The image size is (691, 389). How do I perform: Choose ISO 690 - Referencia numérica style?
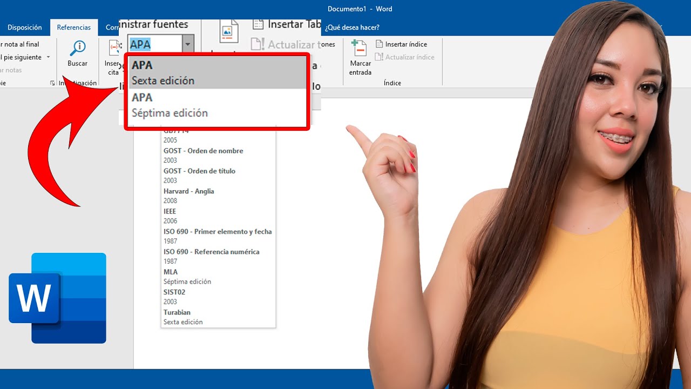pos(218,256)
